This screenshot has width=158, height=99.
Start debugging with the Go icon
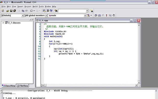click(110, 15)
